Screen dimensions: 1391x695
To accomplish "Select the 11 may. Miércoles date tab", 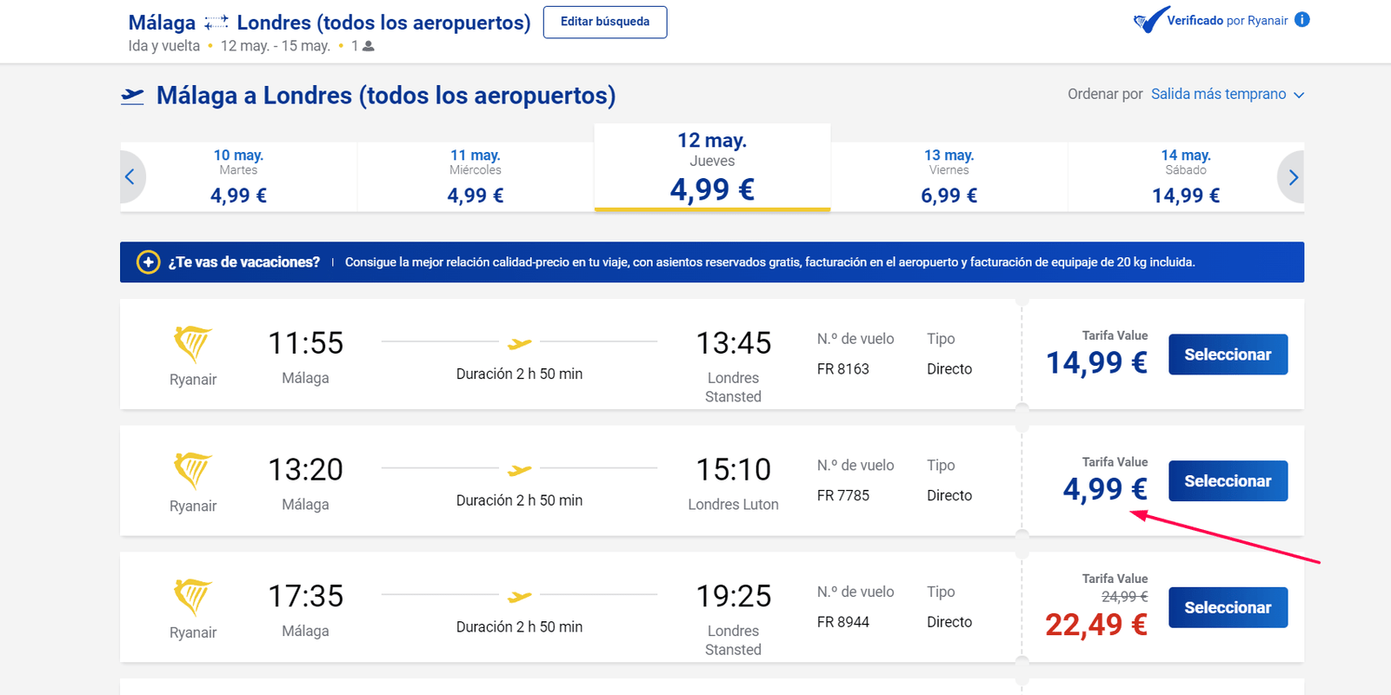I will click(476, 177).
